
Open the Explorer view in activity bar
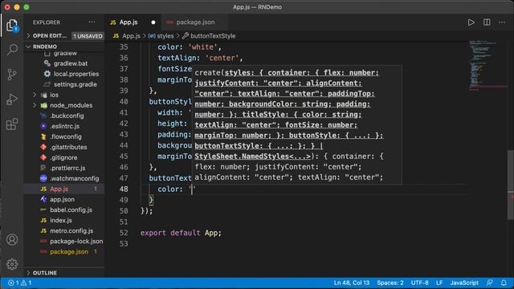pyautogui.click(x=12, y=25)
